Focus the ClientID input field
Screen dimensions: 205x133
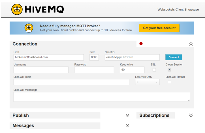[x=132, y=57]
